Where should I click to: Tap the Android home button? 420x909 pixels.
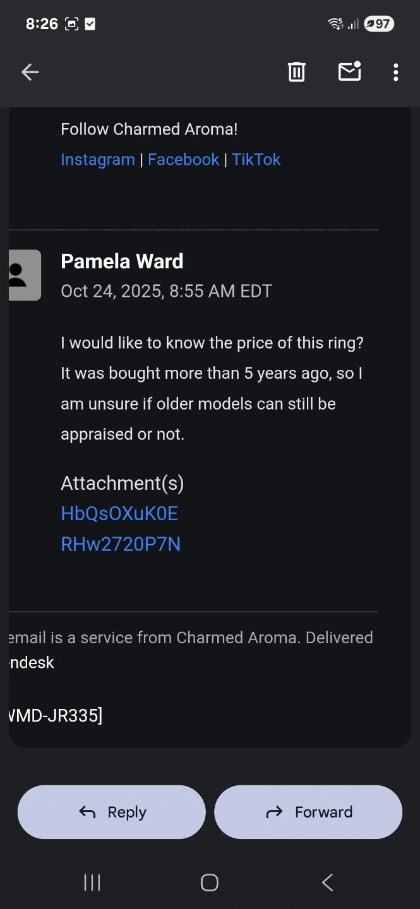pos(210,882)
